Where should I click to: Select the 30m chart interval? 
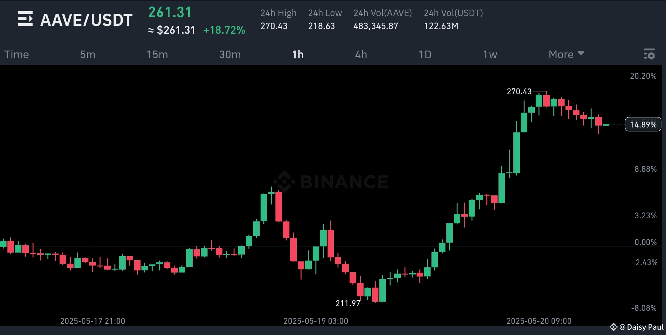230,54
